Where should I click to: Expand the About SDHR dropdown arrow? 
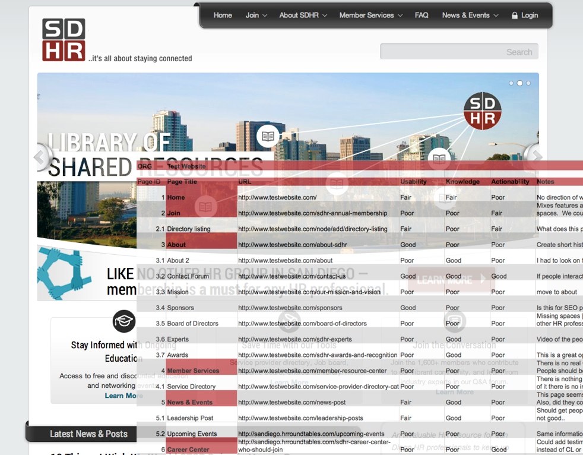[325, 15]
